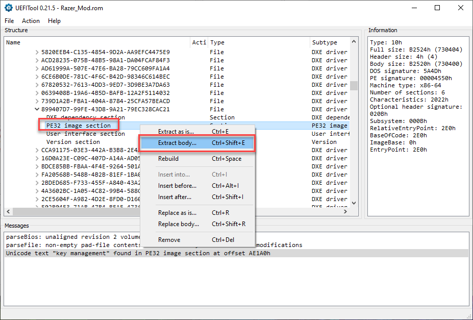
Task: Choose Replace as is... in context menu
Action: point(197,213)
